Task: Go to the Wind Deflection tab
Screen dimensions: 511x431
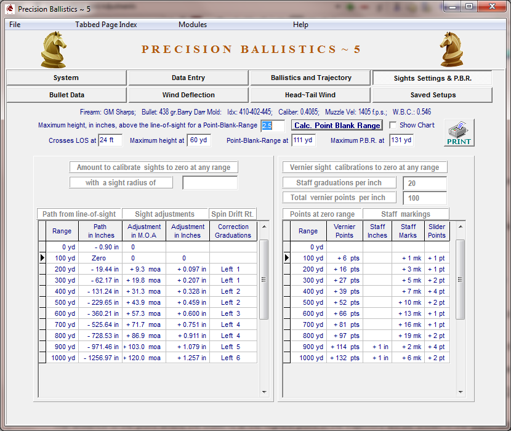Action: (x=188, y=95)
